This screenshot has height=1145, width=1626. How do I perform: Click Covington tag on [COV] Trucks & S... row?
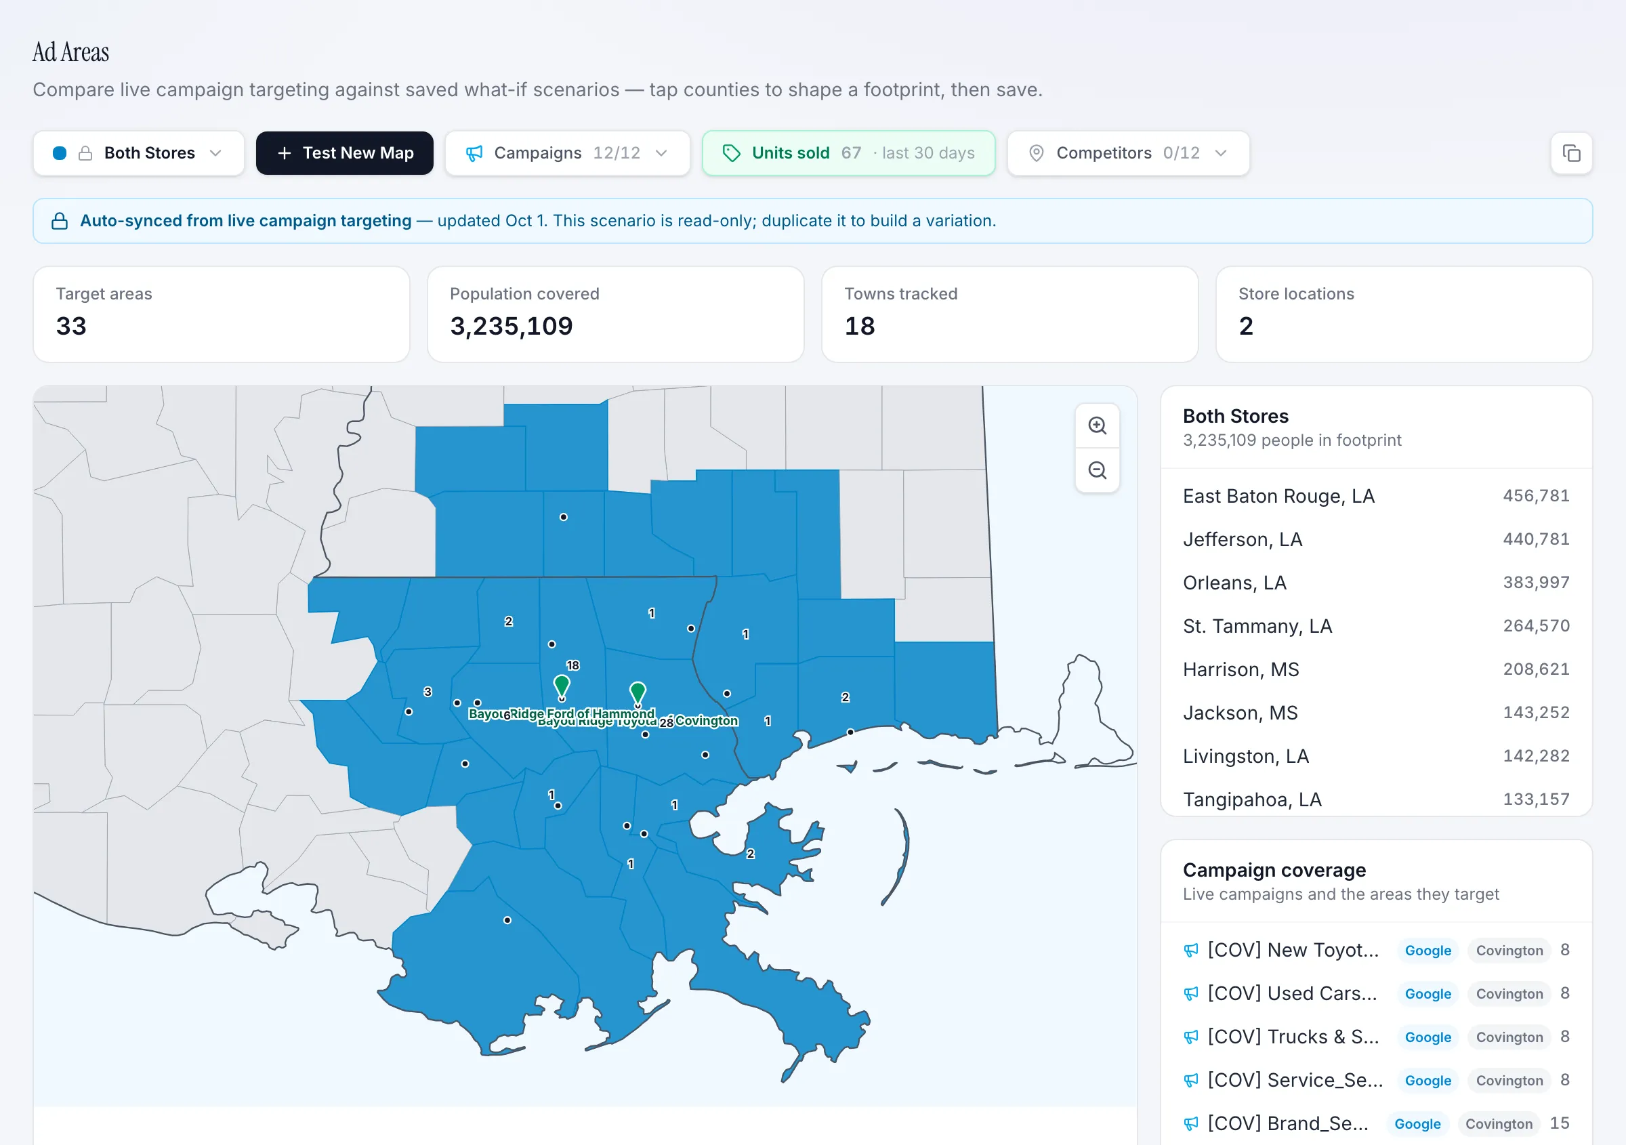[1509, 1037]
